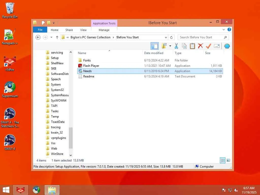Switch to the Share ribbon tab
The image size is (260, 195).
point(69,30)
